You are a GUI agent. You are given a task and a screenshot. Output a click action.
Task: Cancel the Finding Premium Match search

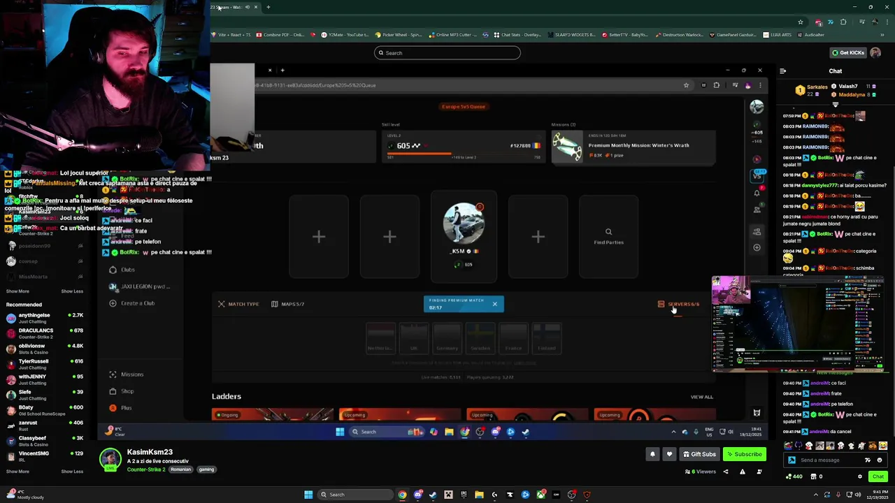coord(494,304)
